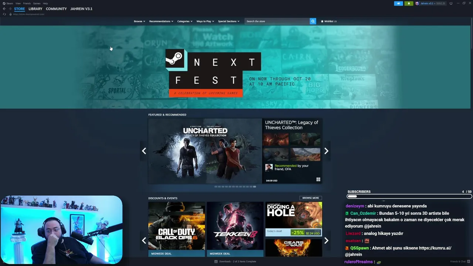
Task: Show previous featured game with left arrow
Action: (x=144, y=151)
